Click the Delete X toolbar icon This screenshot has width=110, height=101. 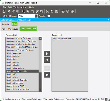tap(9, 11)
